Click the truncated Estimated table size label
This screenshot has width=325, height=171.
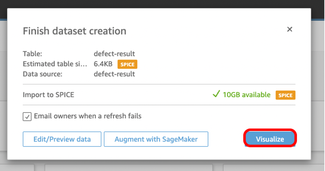click(55, 64)
